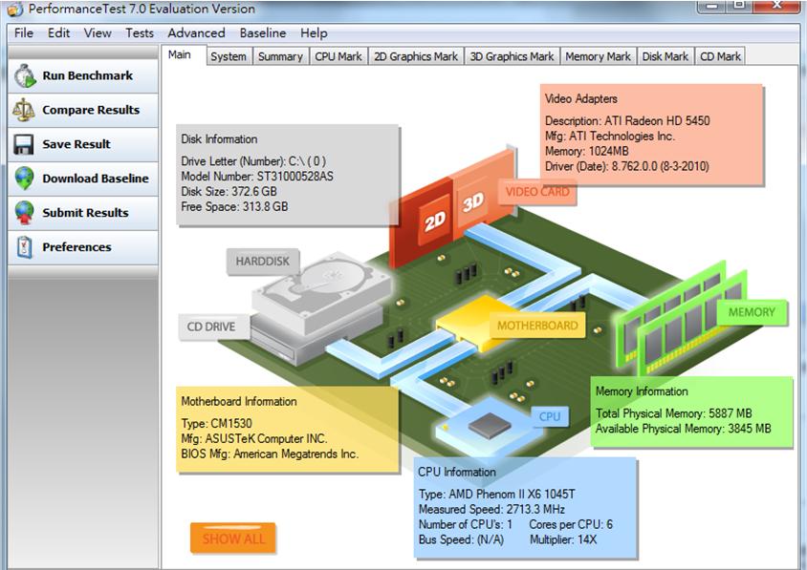Viewport: 807px width, 570px height.
Task: Click the Run Benchmark button label
Action: (x=88, y=75)
